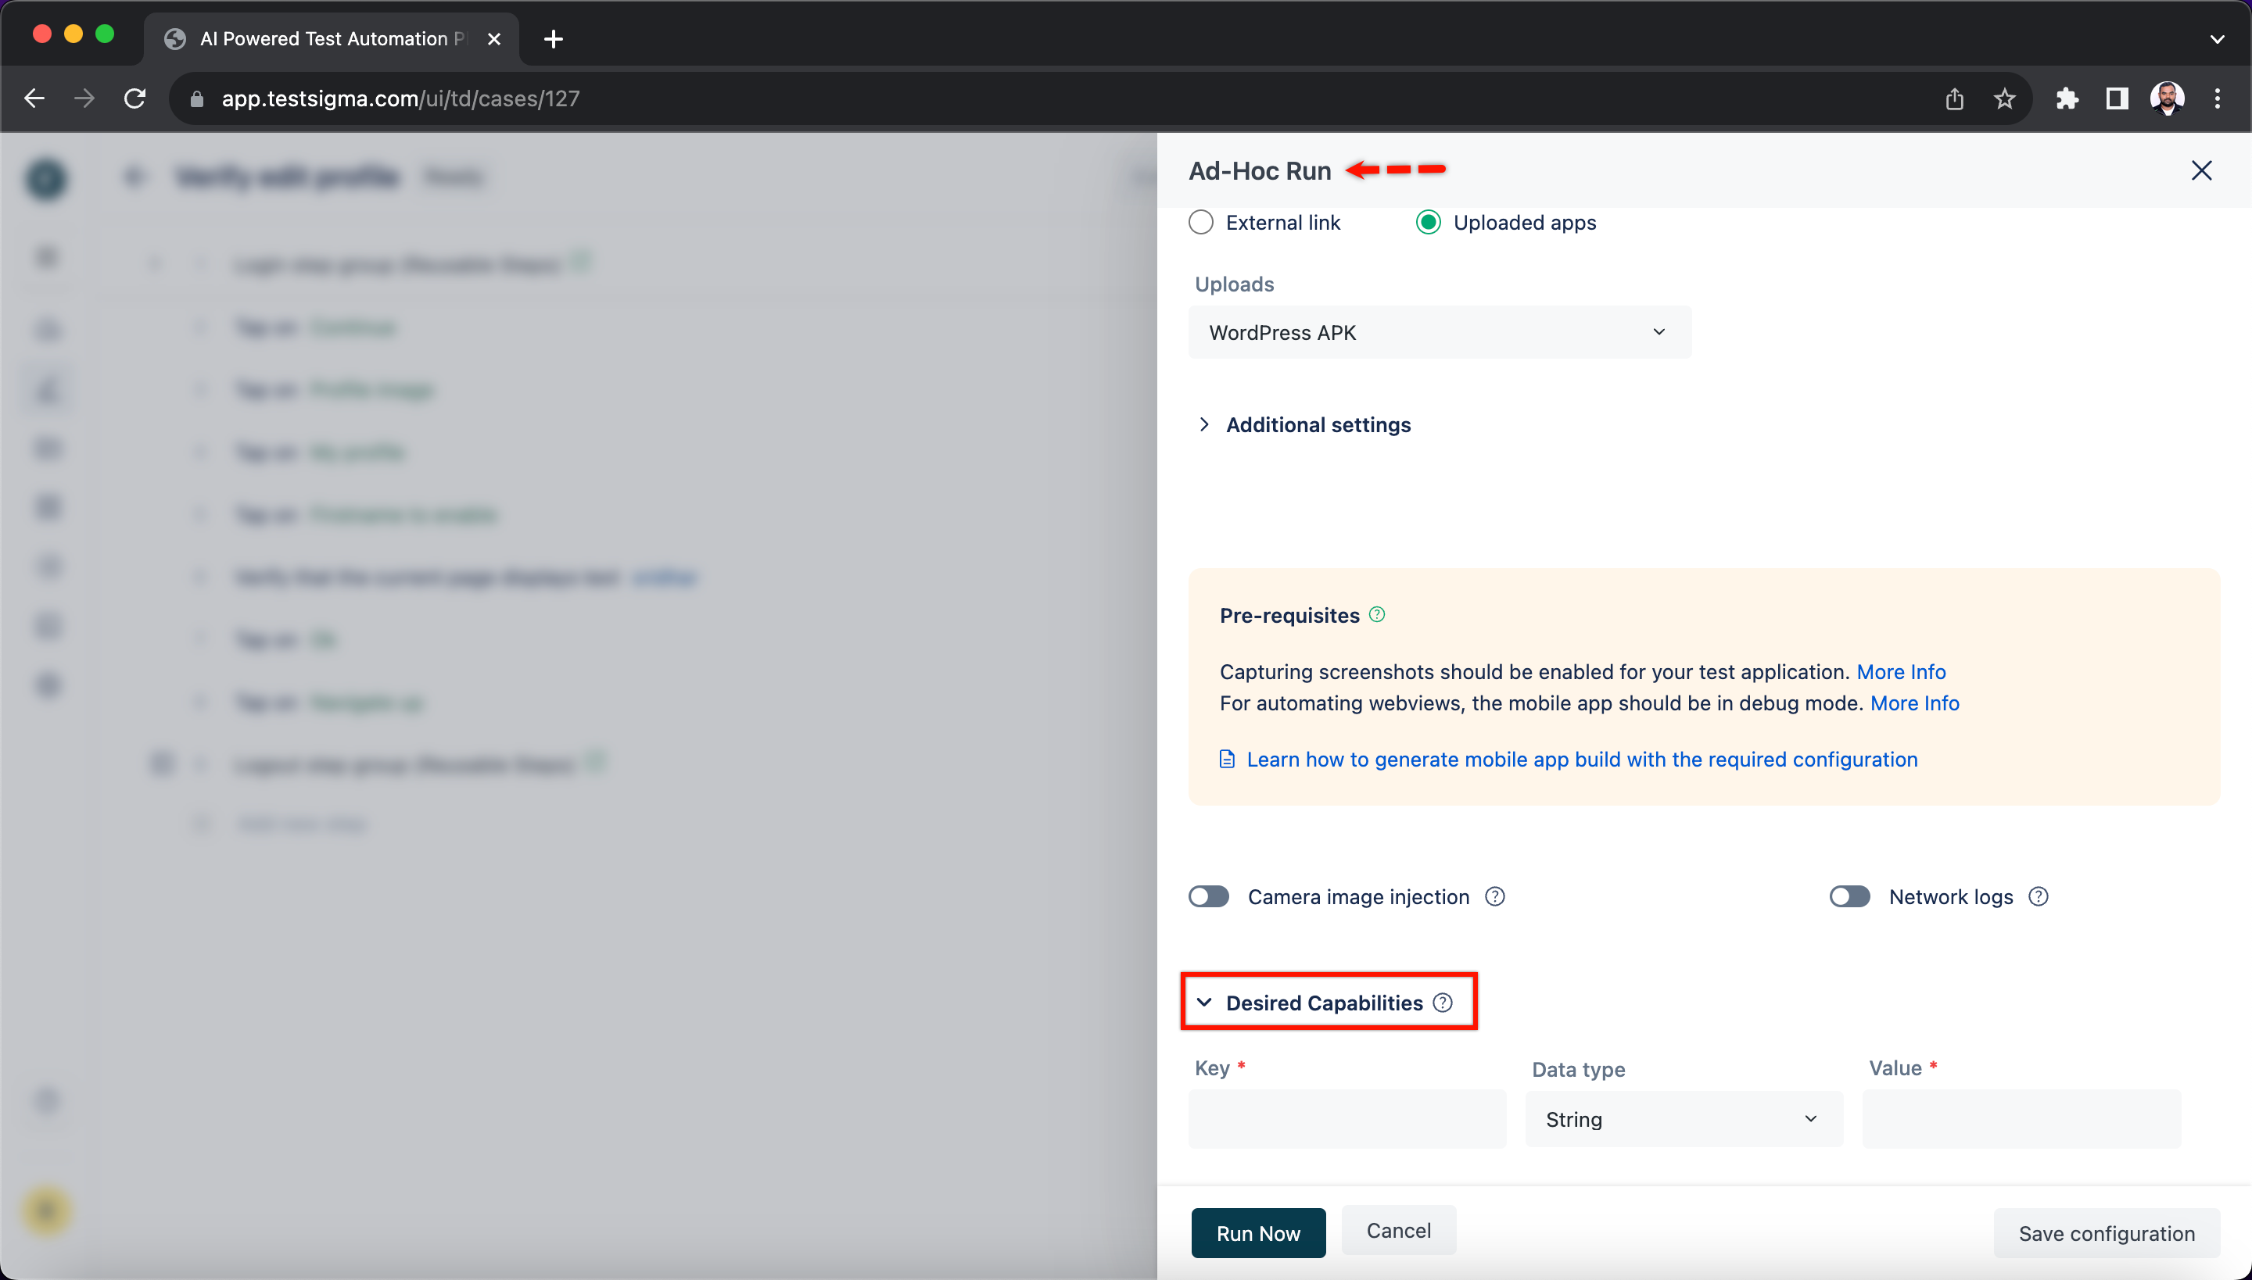Image resolution: width=2252 pixels, height=1280 pixels.
Task: Bookmark this page with the star icon
Action: (x=2004, y=98)
